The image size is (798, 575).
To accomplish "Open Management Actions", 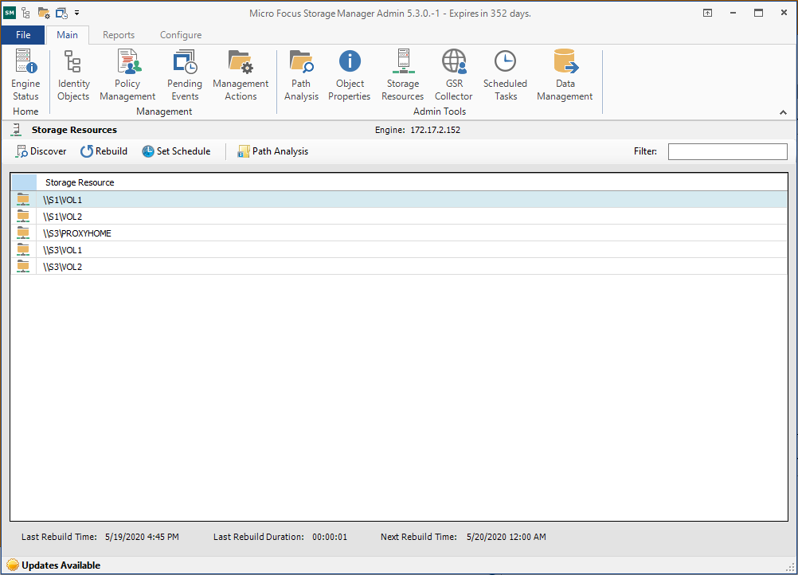I will (x=241, y=75).
